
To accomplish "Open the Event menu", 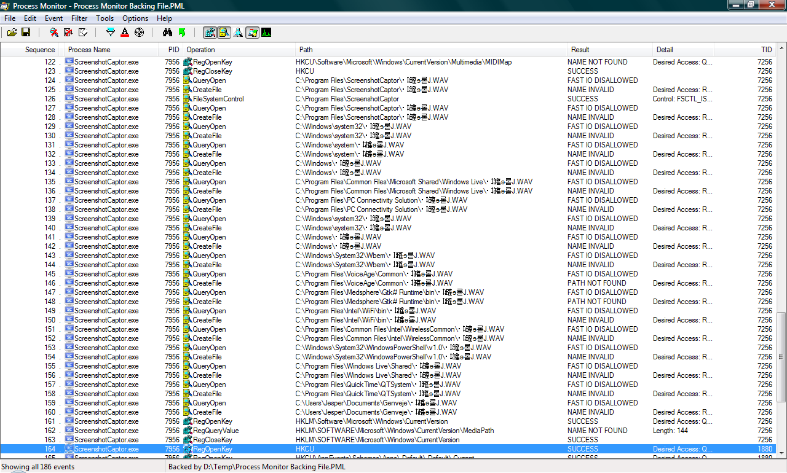I will pyautogui.click(x=53, y=18).
